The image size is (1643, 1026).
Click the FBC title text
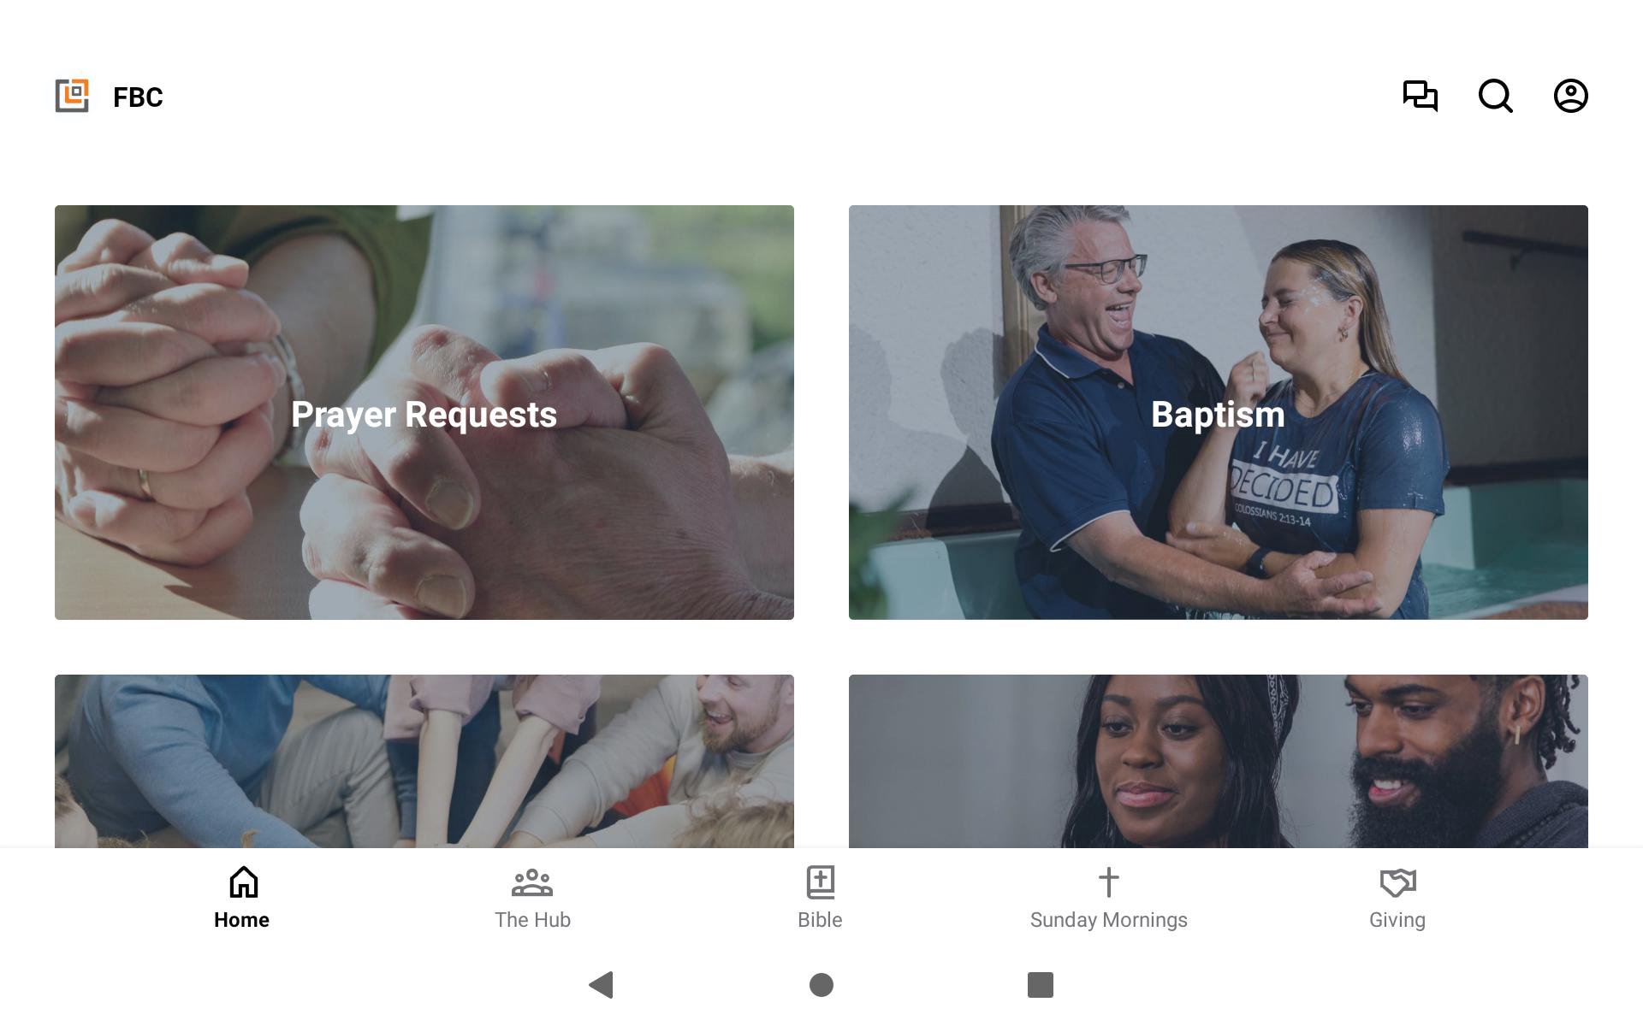[138, 97]
